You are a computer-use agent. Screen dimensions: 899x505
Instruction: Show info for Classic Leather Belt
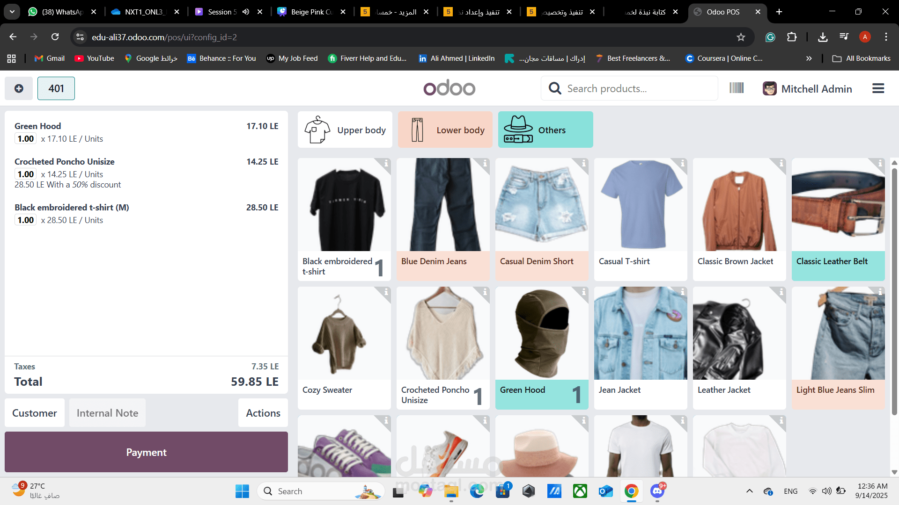coord(880,163)
